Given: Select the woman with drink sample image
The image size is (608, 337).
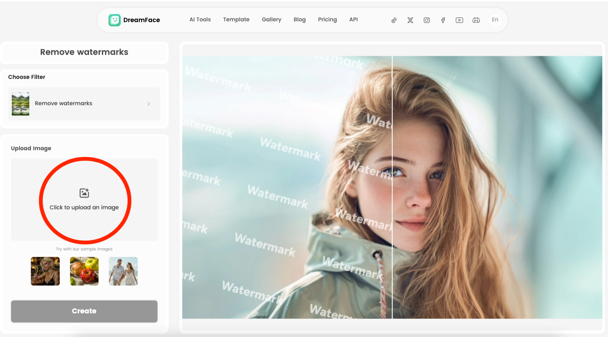Looking at the screenshot, I should pos(45,271).
